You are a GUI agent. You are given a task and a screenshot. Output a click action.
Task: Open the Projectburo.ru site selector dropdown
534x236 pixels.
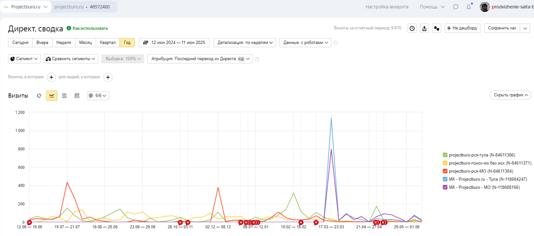point(26,7)
